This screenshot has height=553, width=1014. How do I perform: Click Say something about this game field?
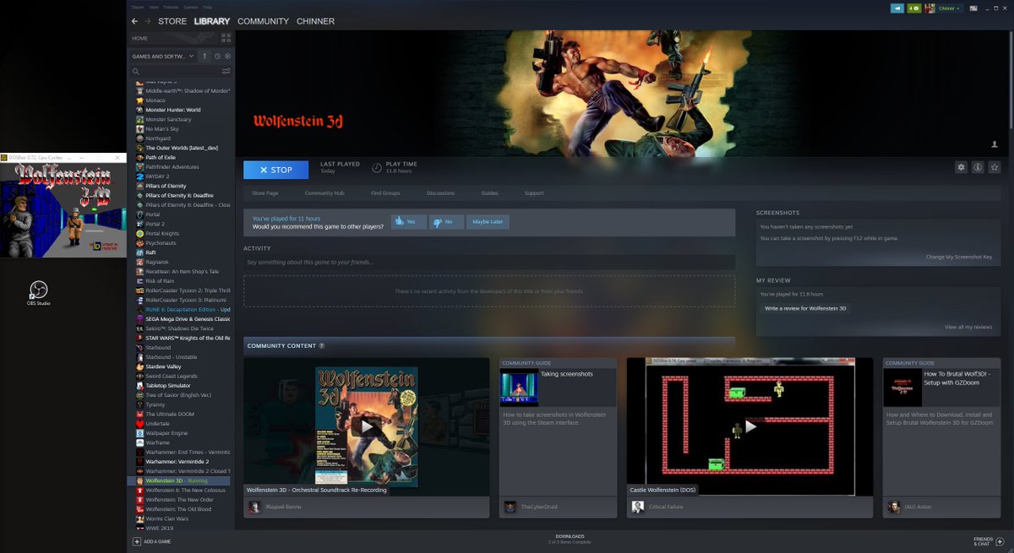pos(489,263)
